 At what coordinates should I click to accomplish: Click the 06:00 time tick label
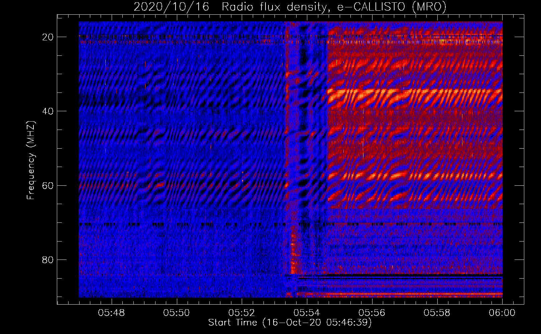point(502,313)
